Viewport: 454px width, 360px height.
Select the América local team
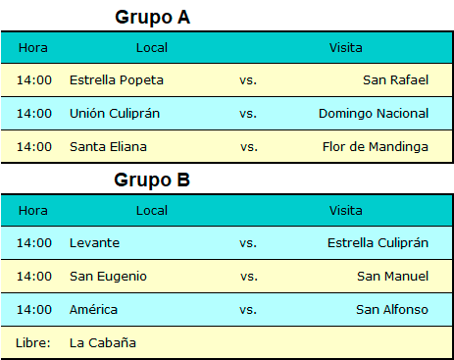pyautogui.click(x=93, y=309)
